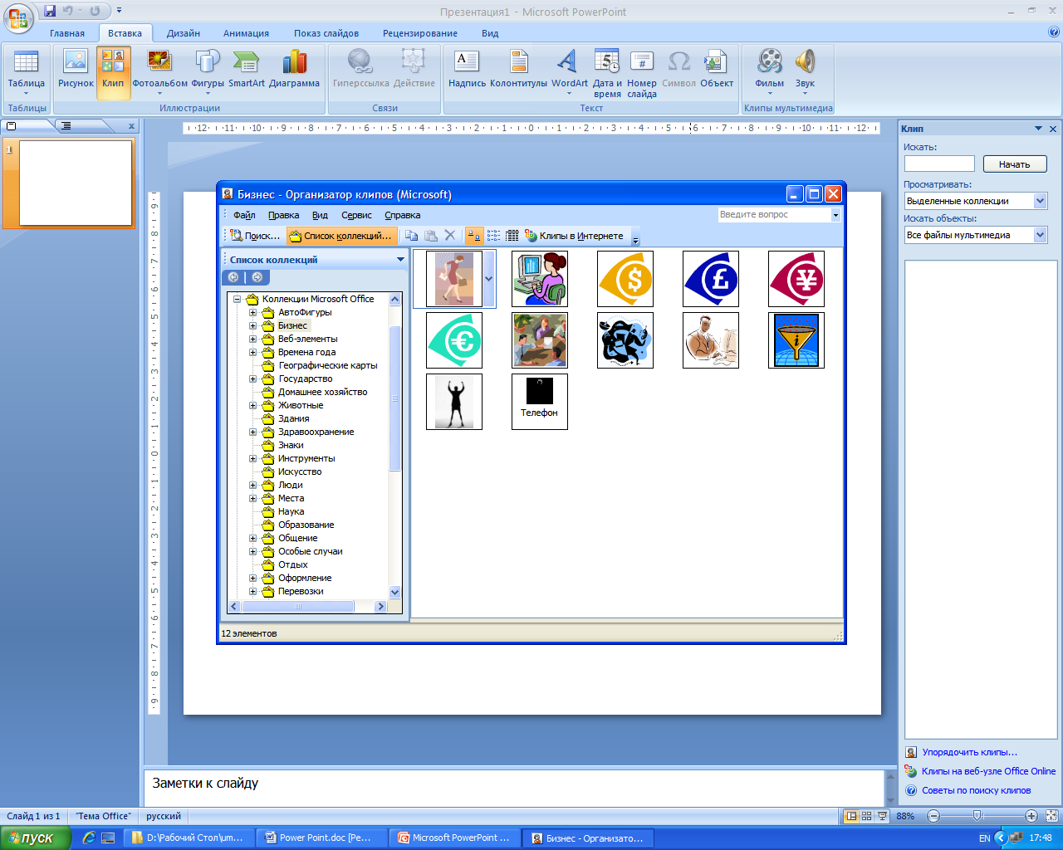Select the euro sign clip thumbnail

click(454, 340)
